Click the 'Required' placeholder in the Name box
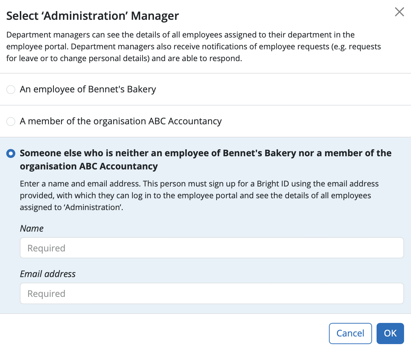This screenshot has height=350, width=411. (x=46, y=248)
